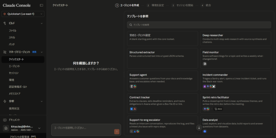Click the 分析 lightning bolt icon
276x138 pixels.
(x=5, y=101)
